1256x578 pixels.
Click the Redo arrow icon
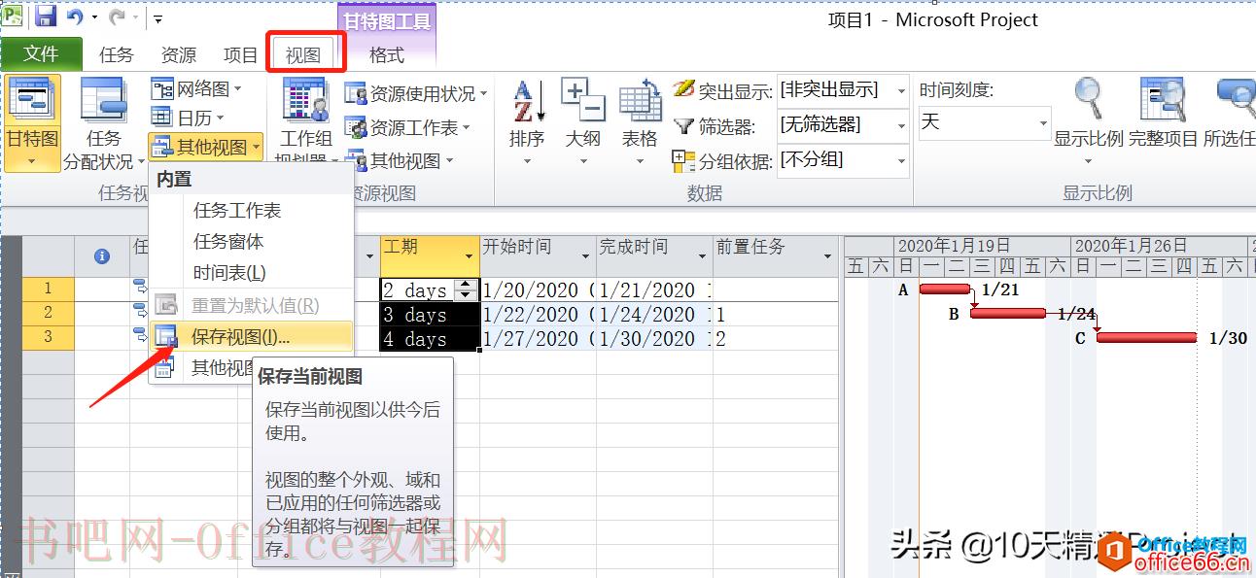[x=118, y=17]
